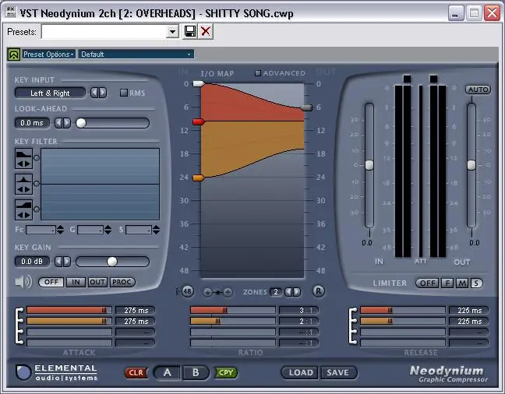The image size is (505, 394).
Task: Select the B settings slot
Action: coord(196,372)
